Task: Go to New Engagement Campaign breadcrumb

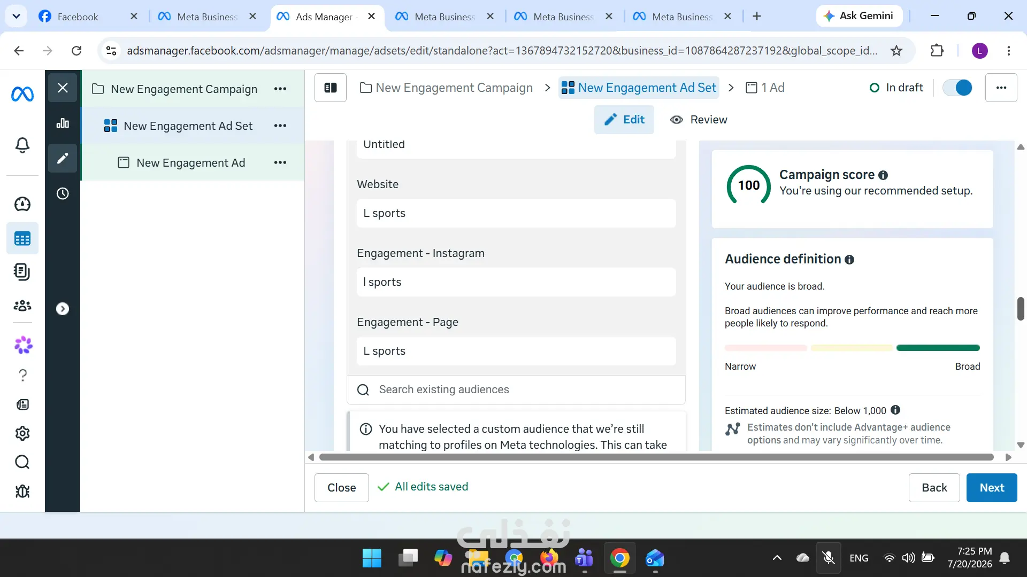Action: 447,88
